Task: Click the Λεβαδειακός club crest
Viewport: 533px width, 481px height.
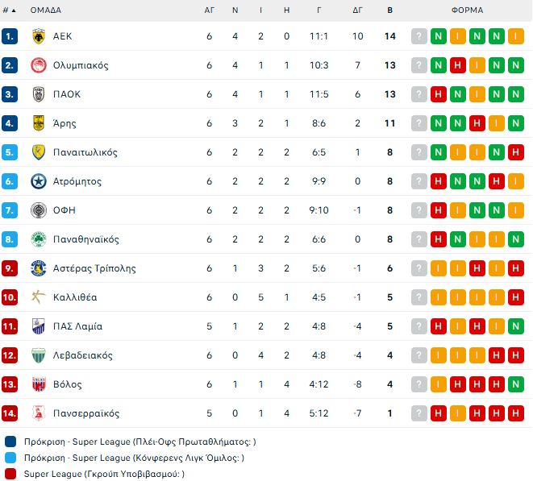Action: [38, 355]
